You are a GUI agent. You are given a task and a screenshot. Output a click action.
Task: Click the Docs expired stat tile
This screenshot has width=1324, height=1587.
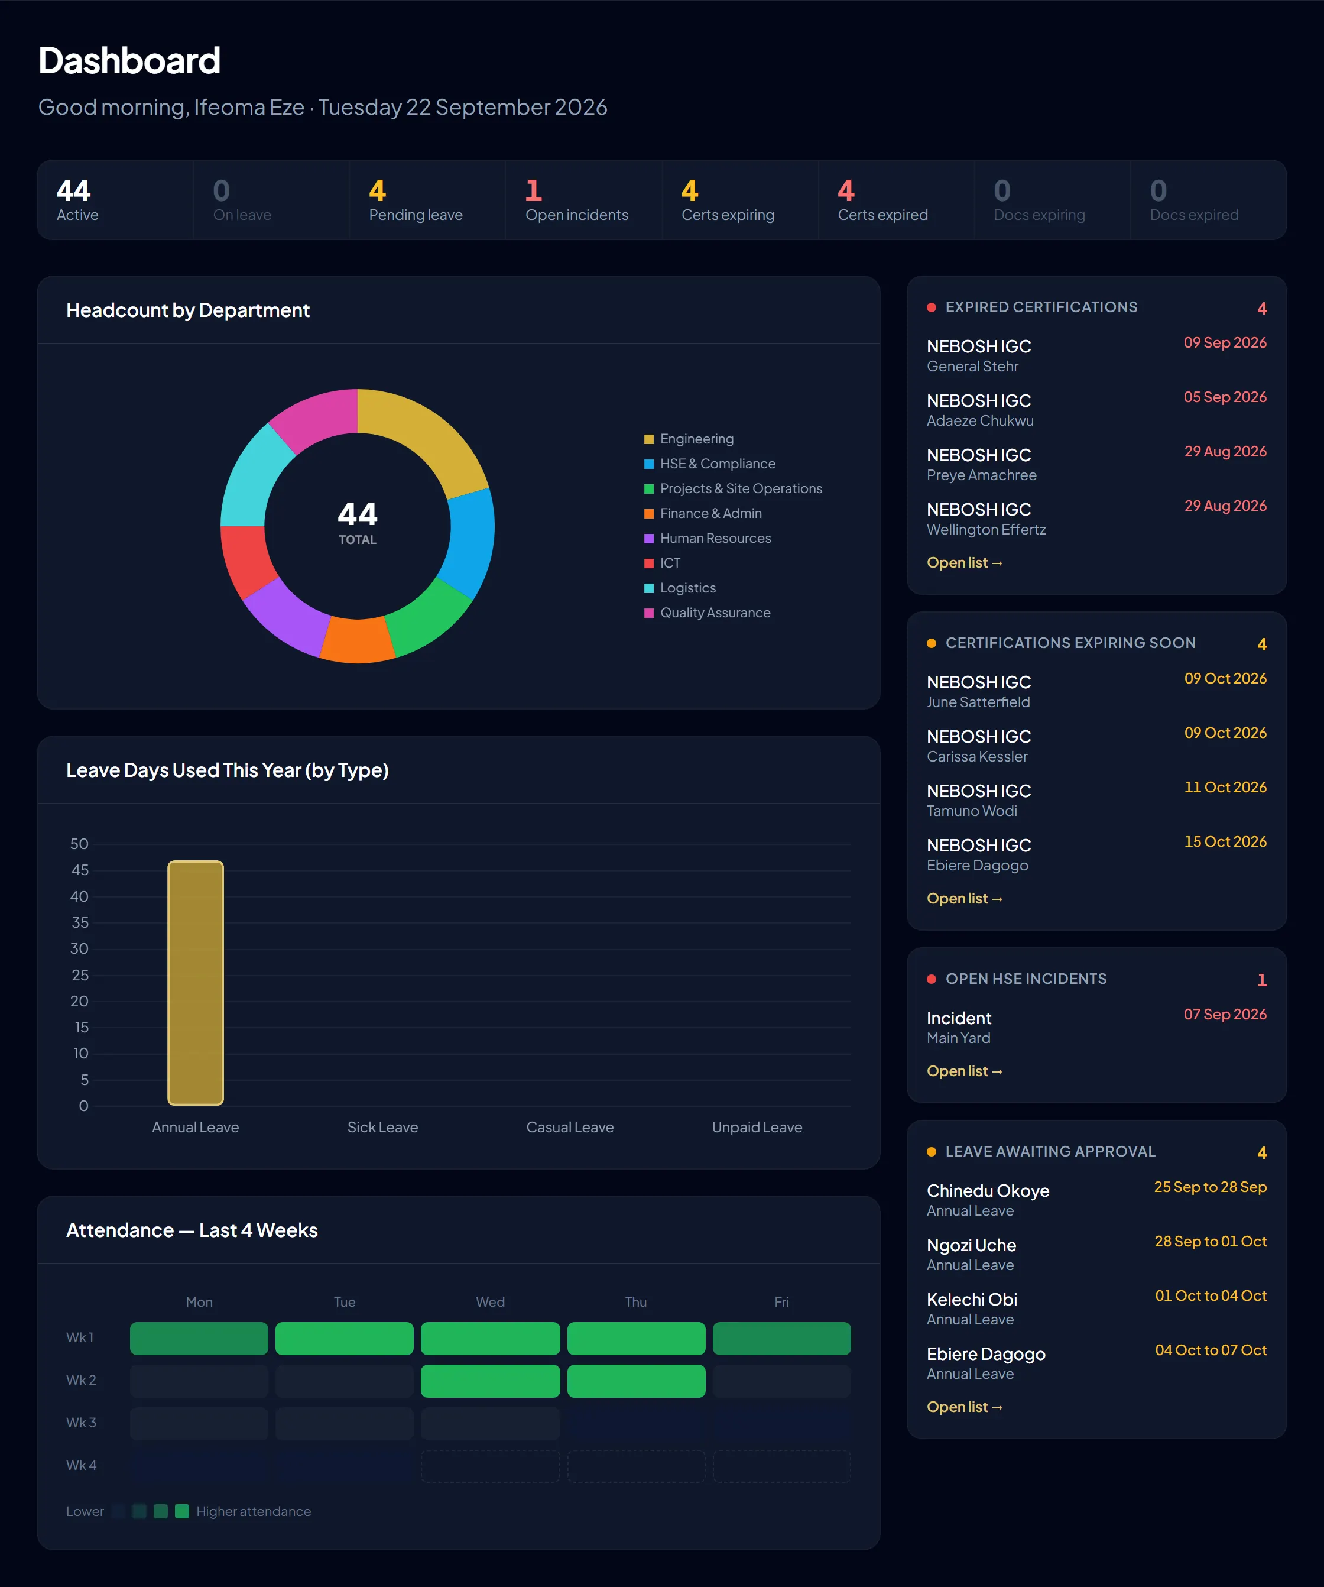tap(1208, 199)
